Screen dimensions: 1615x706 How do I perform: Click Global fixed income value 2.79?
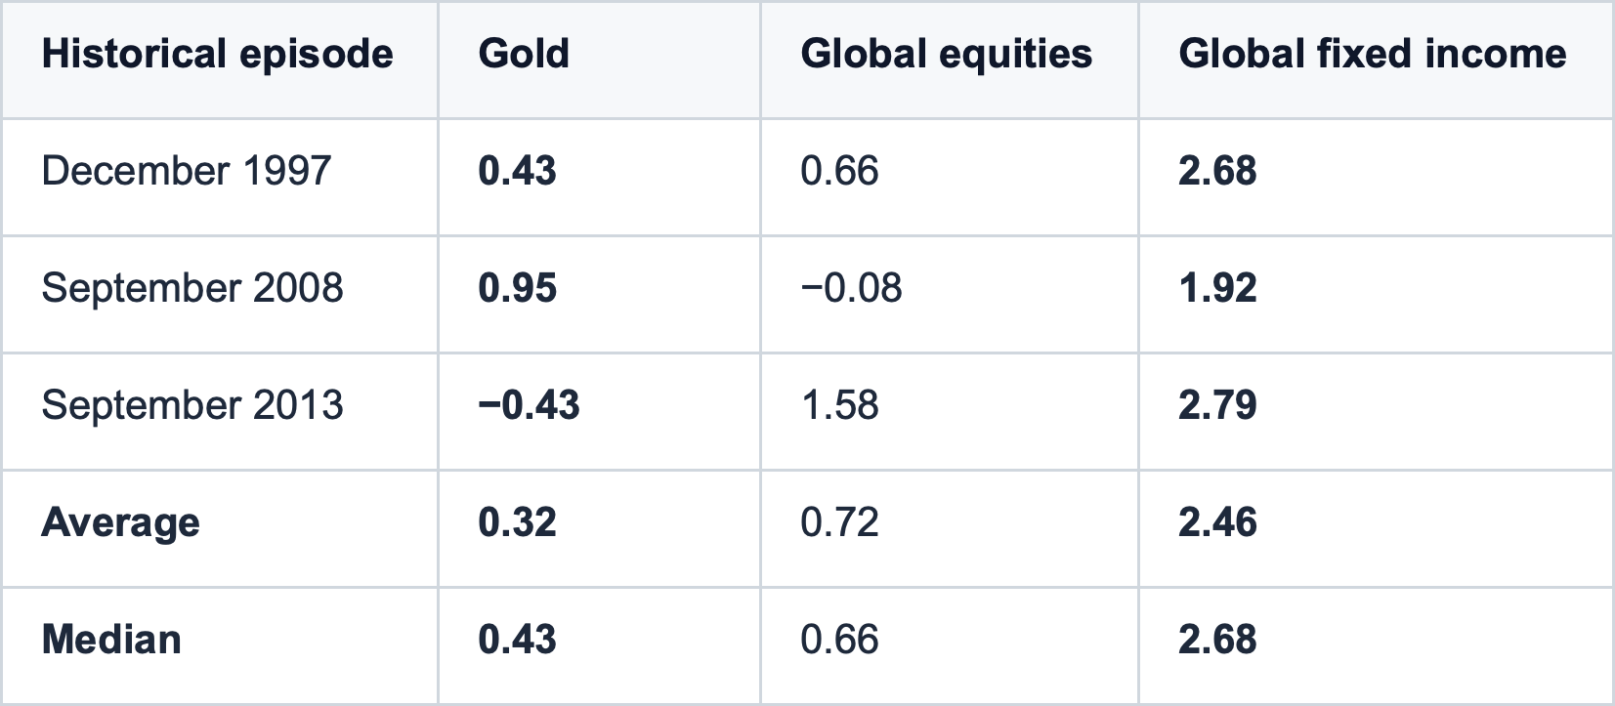(x=1217, y=405)
